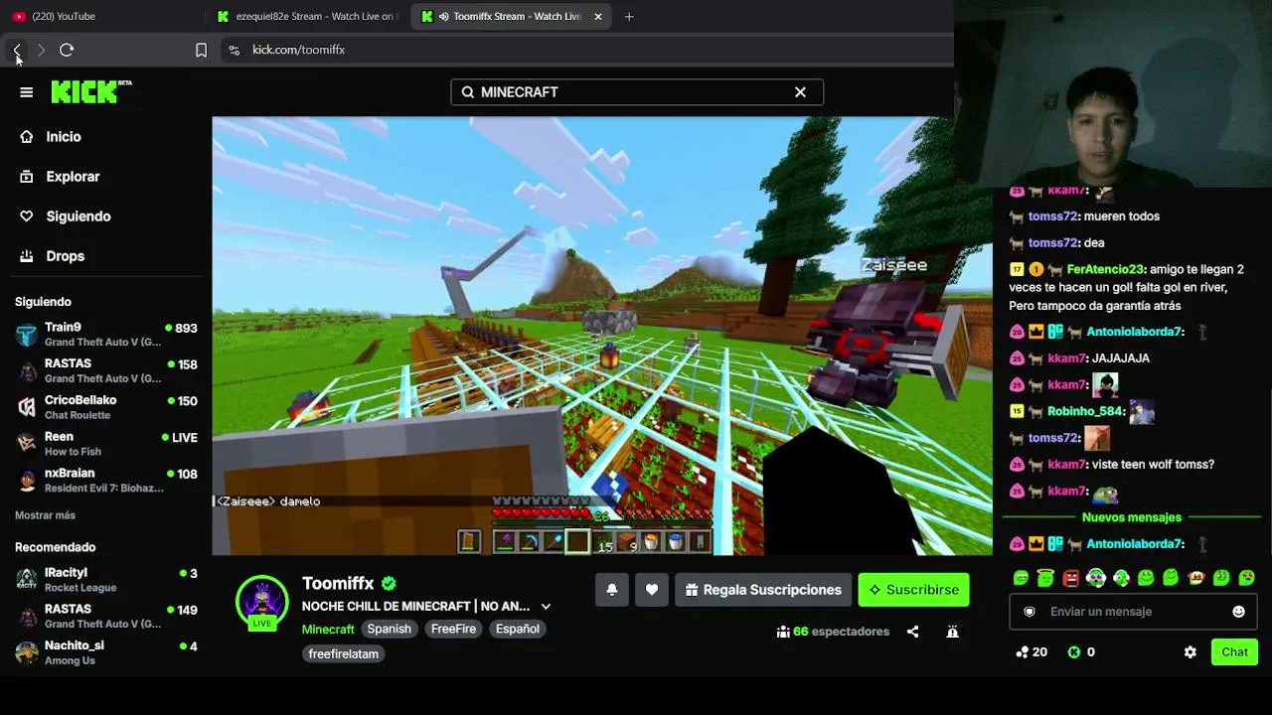Insert the drooling green emote, last in row
This screenshot has height=715, width=1272.
[x=1246, y=578]
